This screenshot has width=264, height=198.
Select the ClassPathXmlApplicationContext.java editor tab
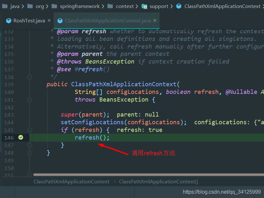point(108,21)
